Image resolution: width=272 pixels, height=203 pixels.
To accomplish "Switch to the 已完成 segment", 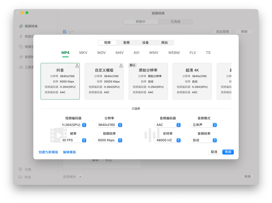I will pyautogui.click(x=175, y=22).
